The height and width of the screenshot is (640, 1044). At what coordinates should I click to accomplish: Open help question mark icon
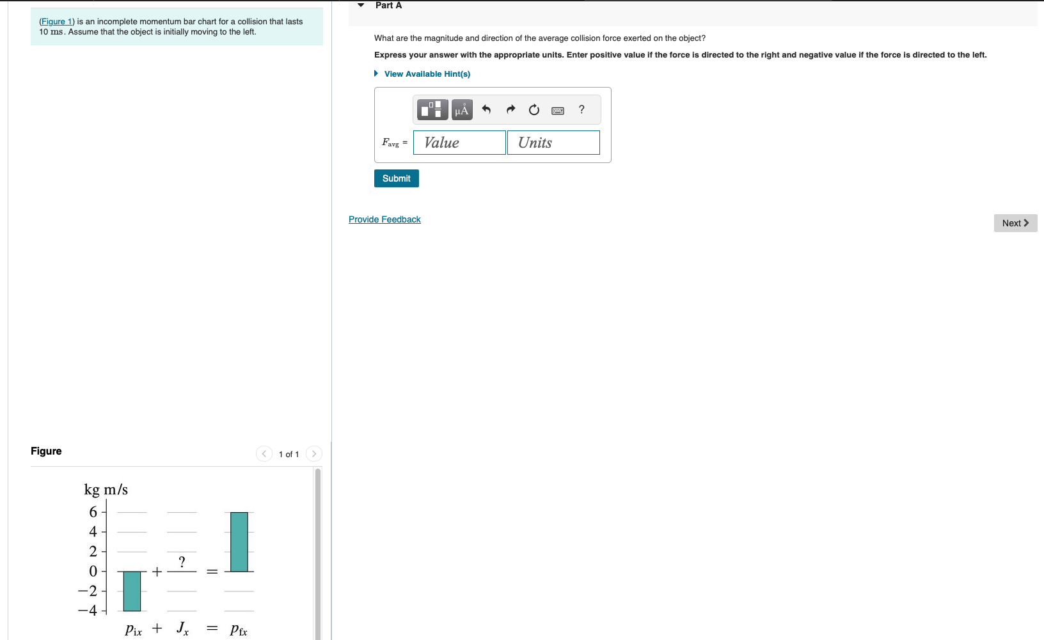pyautogui.click(x=581, y=109)
